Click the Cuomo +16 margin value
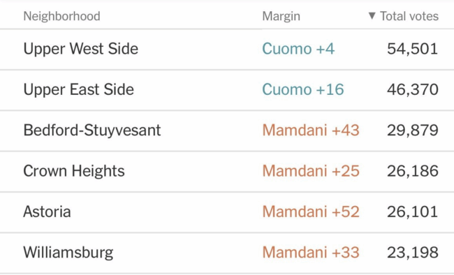The height and width of the screenshot is (275, 454). tap(303, 89)
